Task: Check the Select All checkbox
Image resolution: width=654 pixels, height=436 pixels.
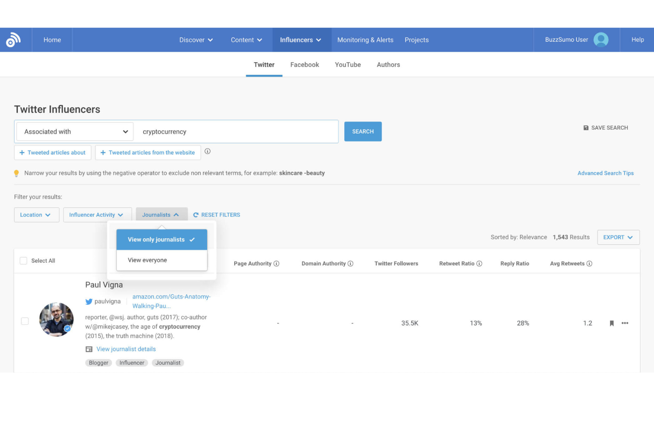Action: coord(23,261)
